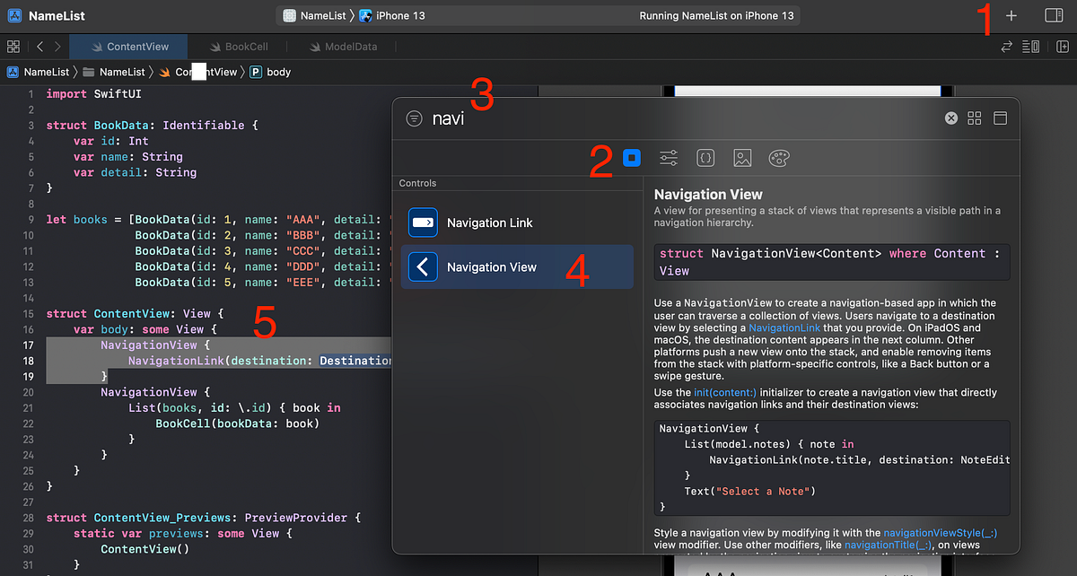Select the Views library icon
This screenshot has width=1077, height=576.
632,157
